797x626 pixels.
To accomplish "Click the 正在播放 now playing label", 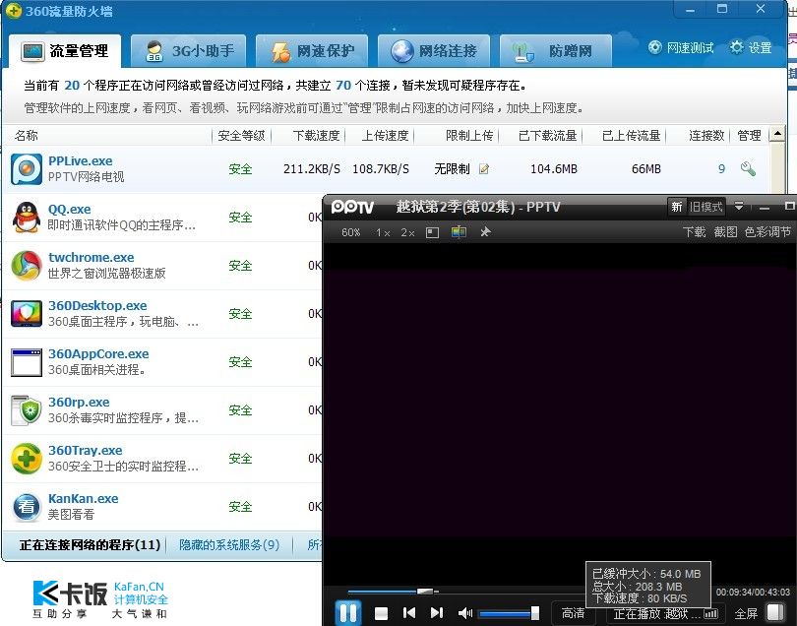I will click(656, 614).
